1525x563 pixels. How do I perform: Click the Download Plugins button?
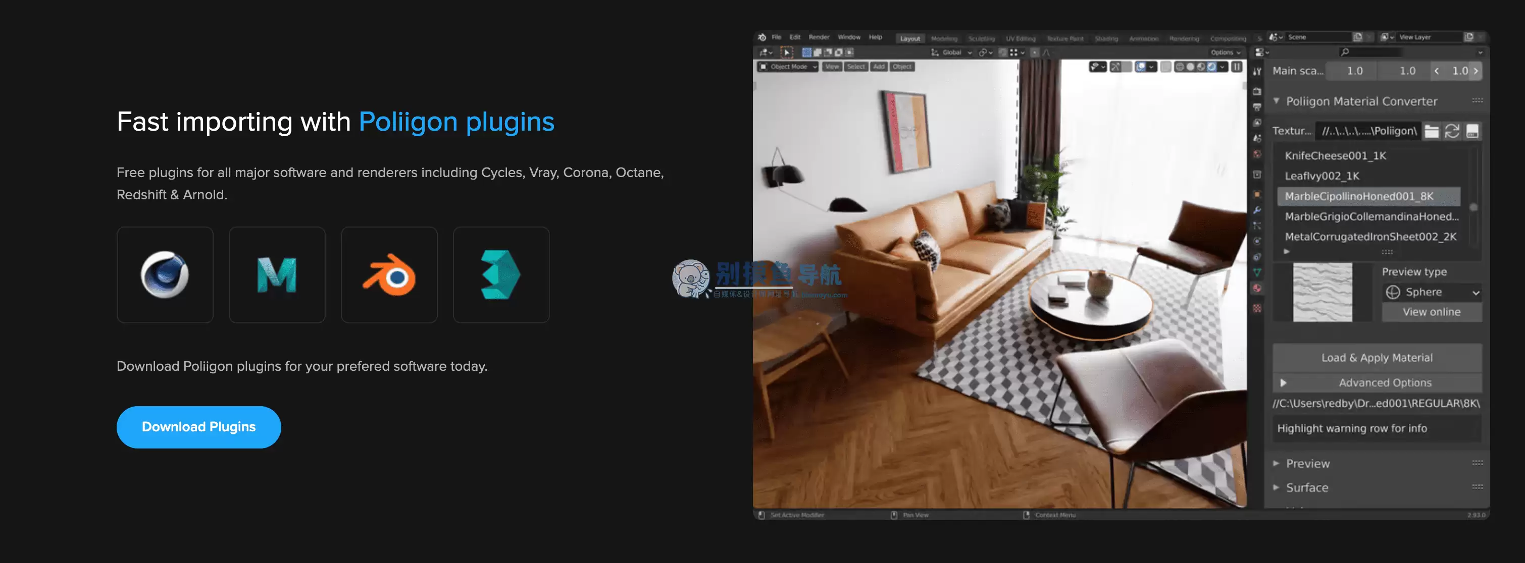coord(199,427)
